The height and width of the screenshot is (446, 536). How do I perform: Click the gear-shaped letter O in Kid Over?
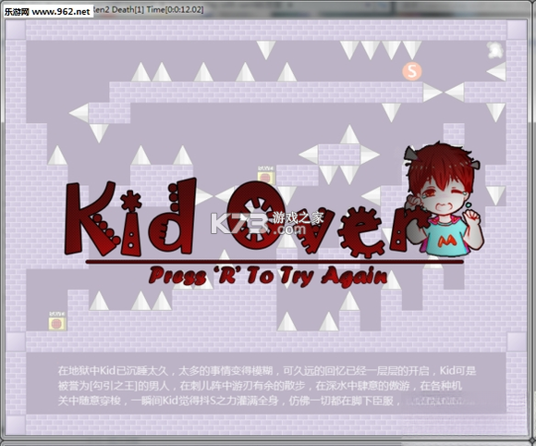click(x=252, y=215)
